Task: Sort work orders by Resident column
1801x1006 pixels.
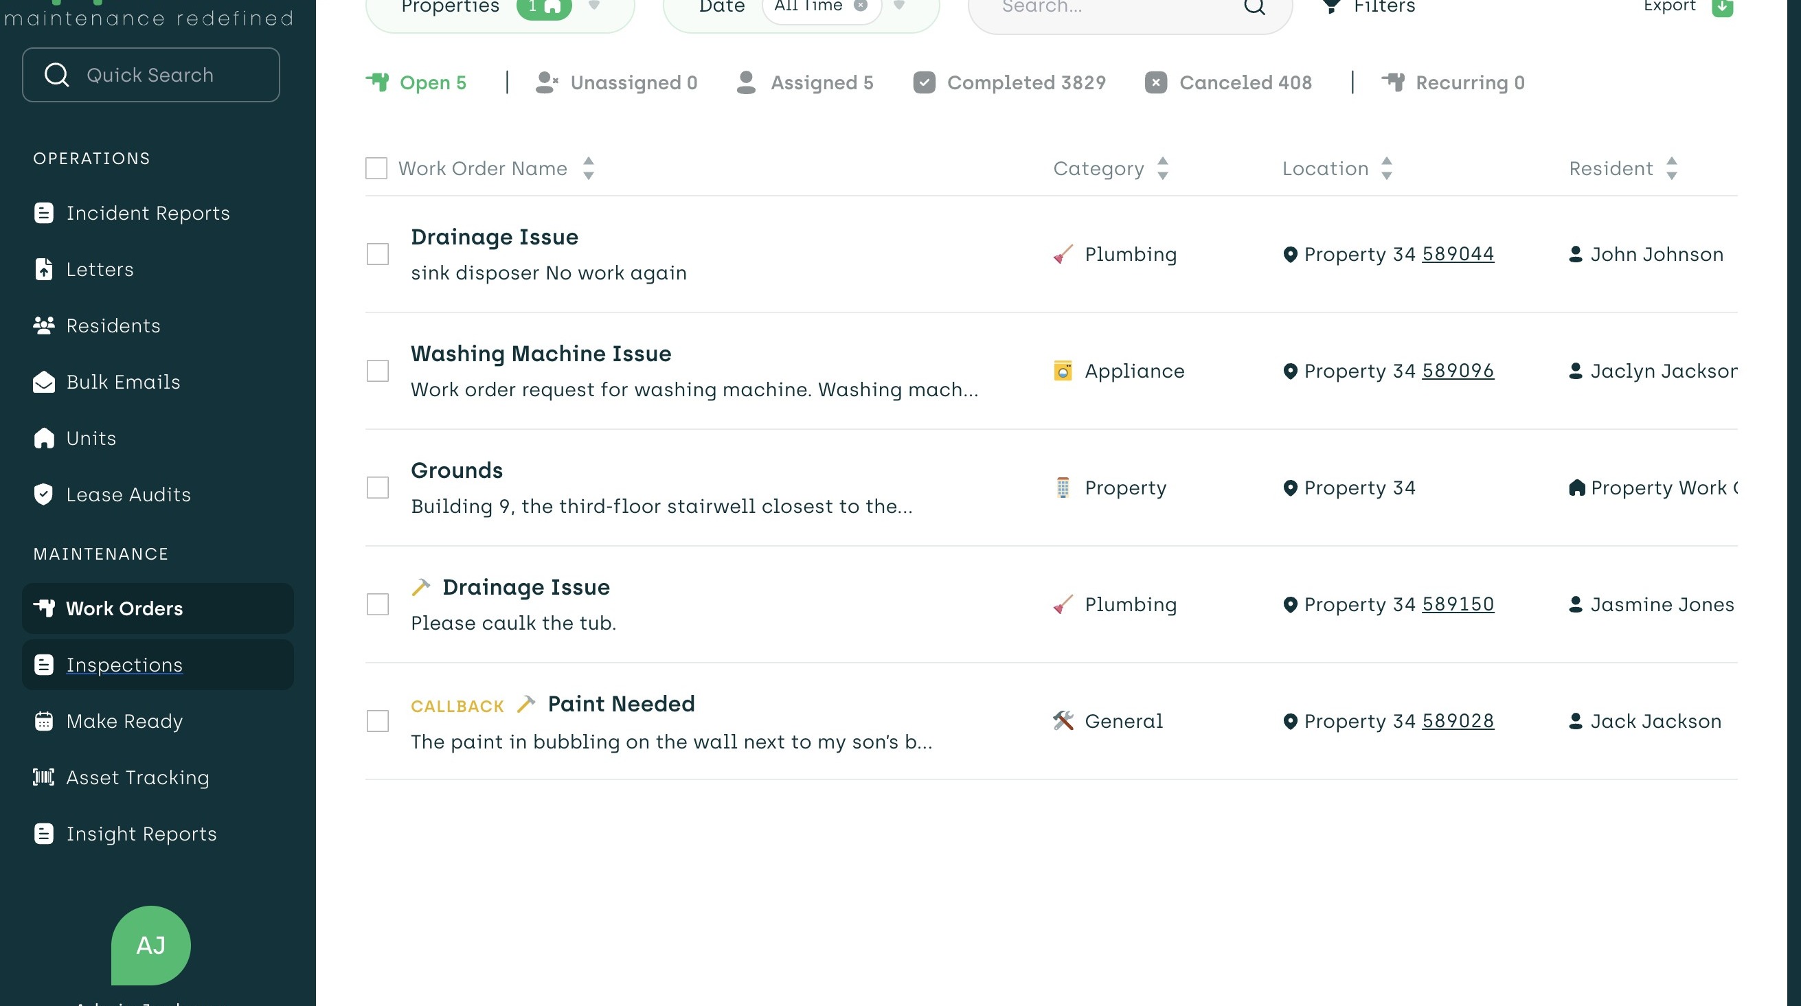Action: [x=1671, y=168]
